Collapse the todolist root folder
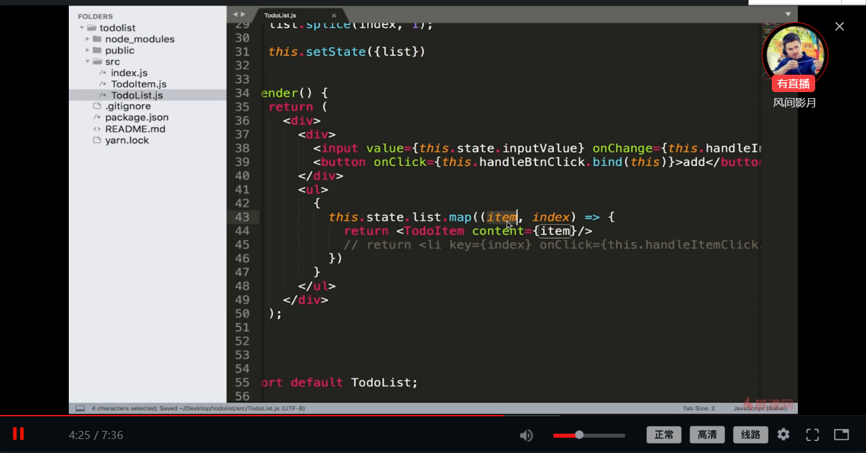The image size is (866, 453). [82, 27]
